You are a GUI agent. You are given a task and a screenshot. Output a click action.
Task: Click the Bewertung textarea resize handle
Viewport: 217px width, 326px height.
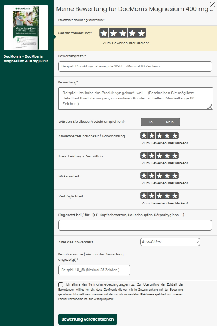209,106
